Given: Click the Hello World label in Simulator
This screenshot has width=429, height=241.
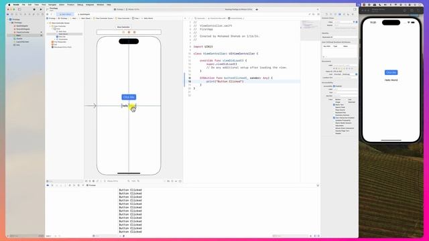Looking at the screenshot, I should [391, 80].
